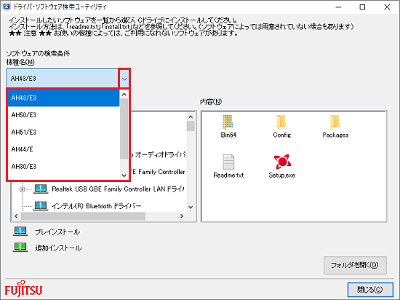Select the Setup.exe installer icon
Viewport: 400px width, 300px height.
[282, 162]
